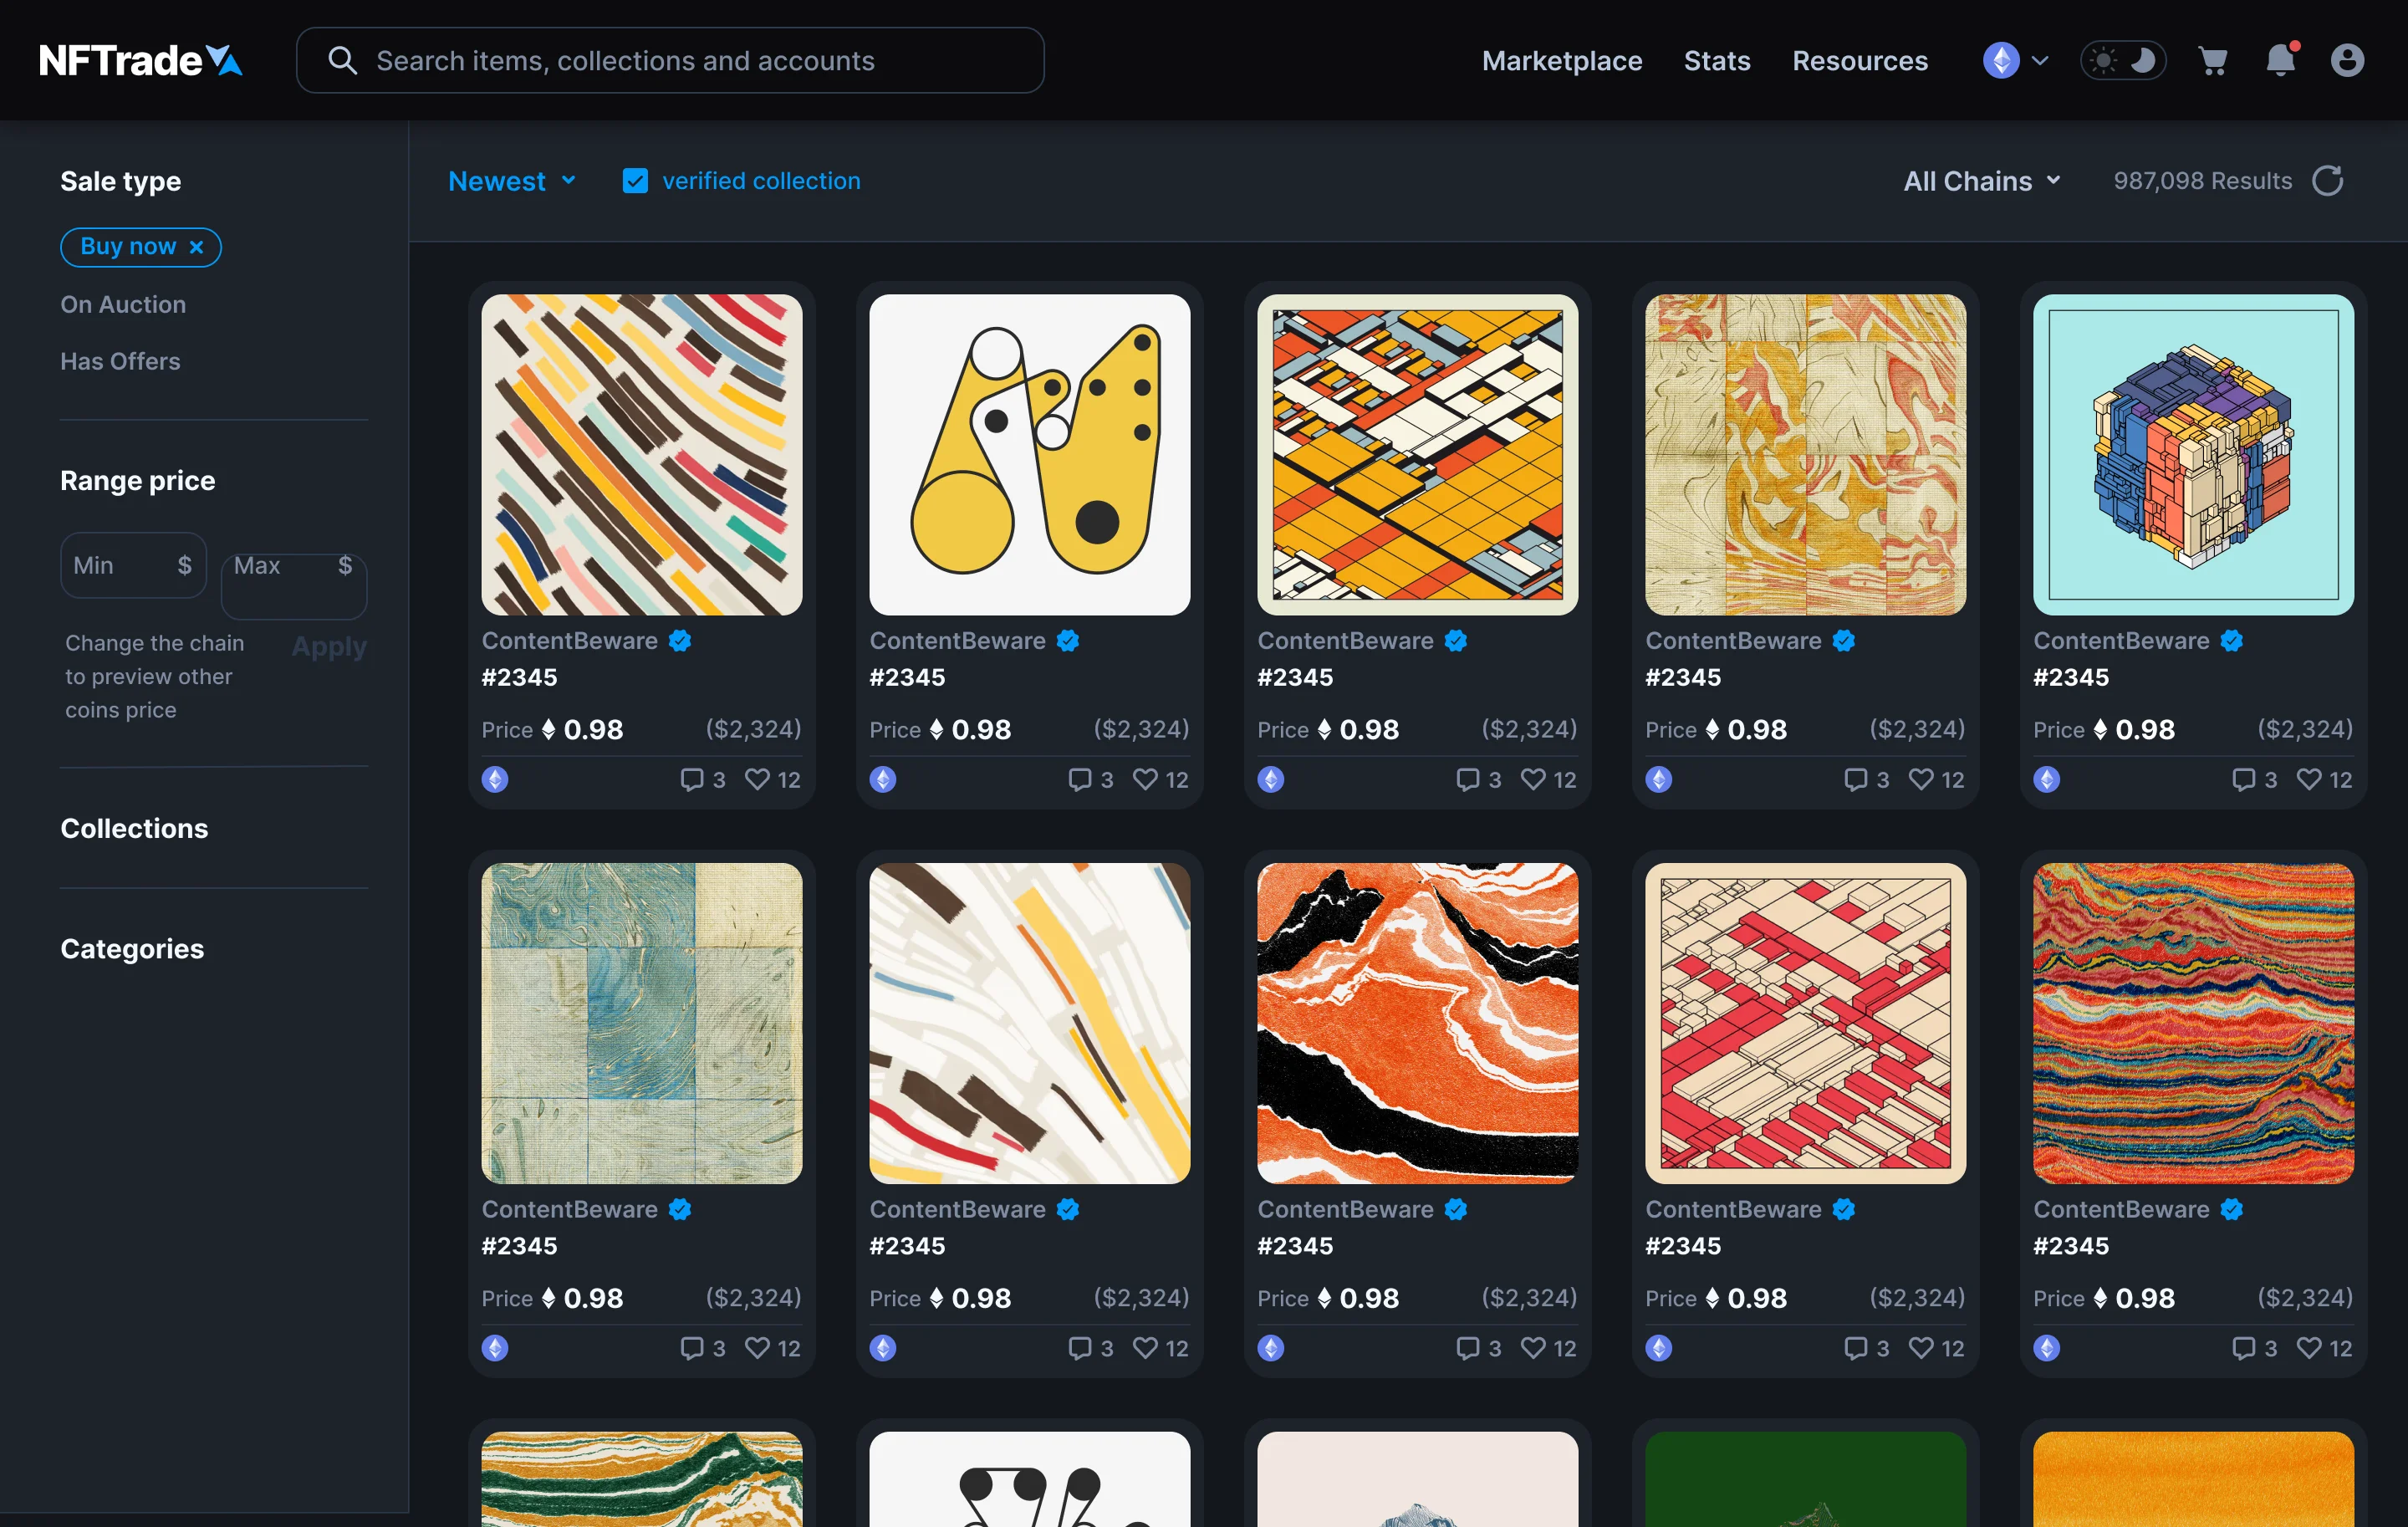Open the multicolor wavy strata thumbnail
Viewport: 2408px width, 1527px height.
(2193, 1023)
